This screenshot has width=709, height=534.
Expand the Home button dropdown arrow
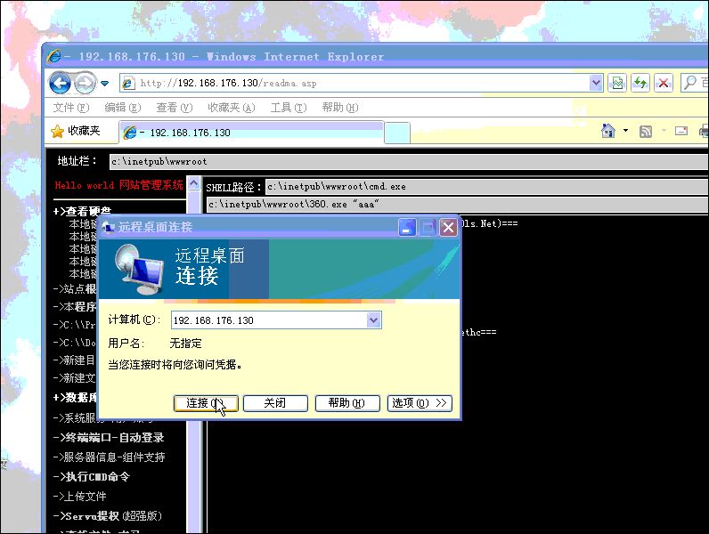[626, 131]
